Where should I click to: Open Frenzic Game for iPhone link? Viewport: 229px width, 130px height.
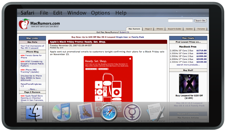click(31, 57)
